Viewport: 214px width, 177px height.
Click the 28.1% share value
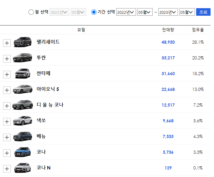tap(198, 42)
